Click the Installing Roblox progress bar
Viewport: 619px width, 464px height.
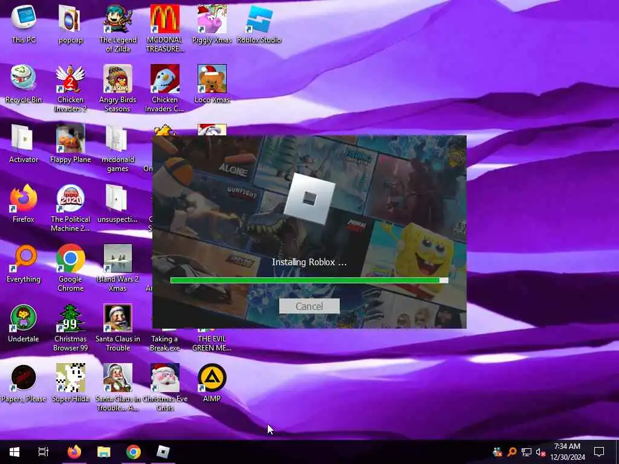pyautogui.click(x=309, y=280)
